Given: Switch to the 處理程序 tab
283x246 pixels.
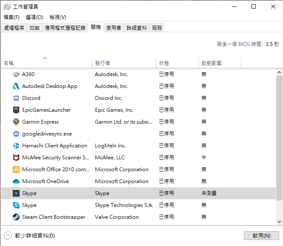Looking at the screenshot, I should pos(14,28).
